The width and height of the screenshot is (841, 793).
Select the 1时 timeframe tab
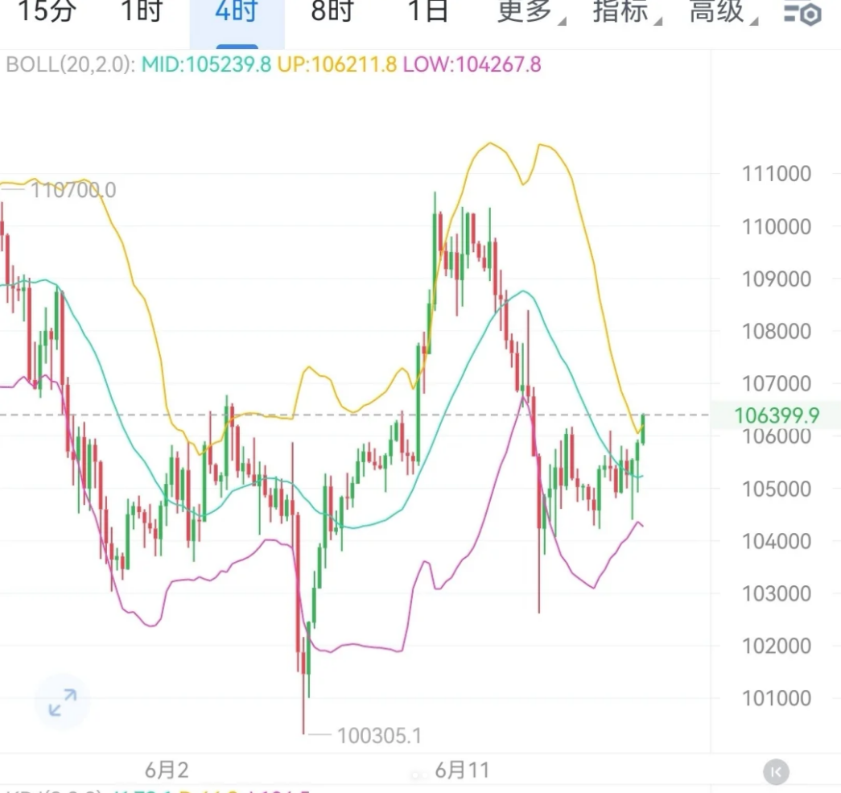point(142,10)
